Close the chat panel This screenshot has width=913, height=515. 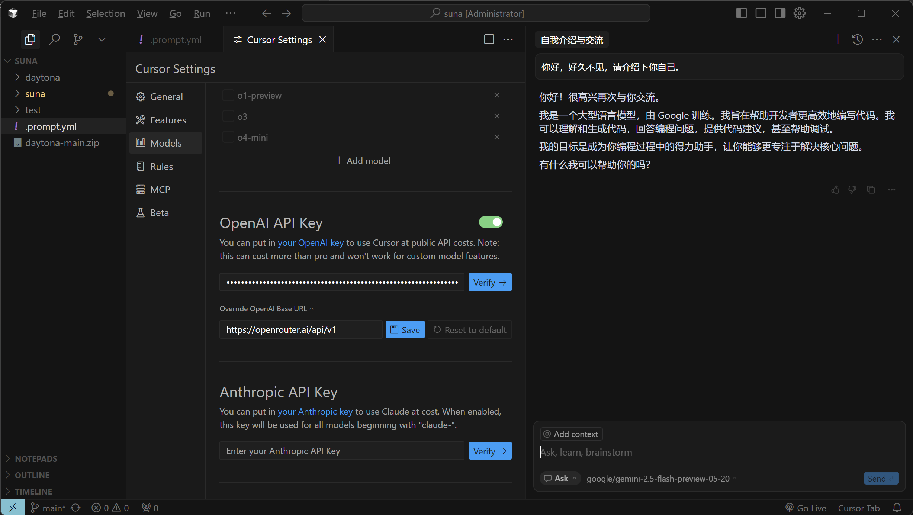(896, 39)
